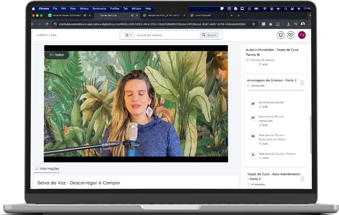Click the TV user avatar
339x215 pixels.
coord(302,35)
